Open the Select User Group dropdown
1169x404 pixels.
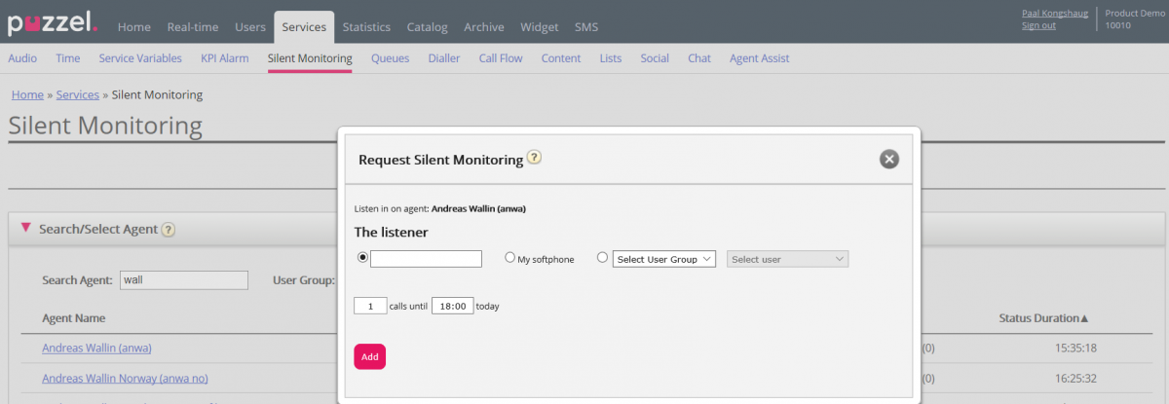coord(665,259)
